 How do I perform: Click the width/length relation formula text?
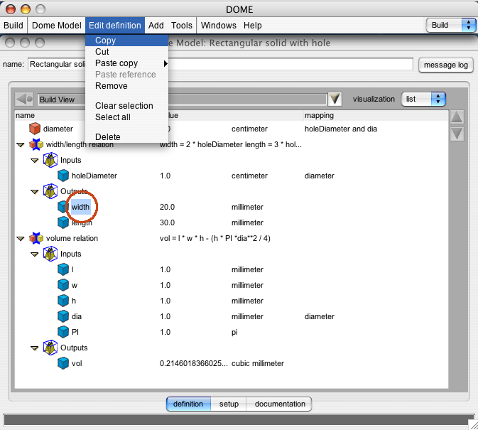click(x=231, y=144)
